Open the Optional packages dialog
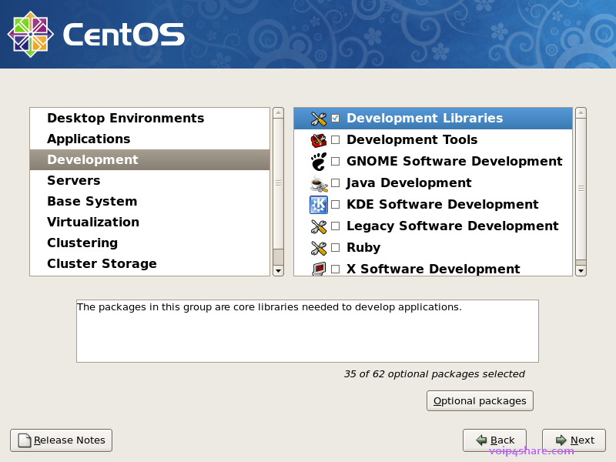The width and height of the screenshot is (616, 462). coord(480,400)
